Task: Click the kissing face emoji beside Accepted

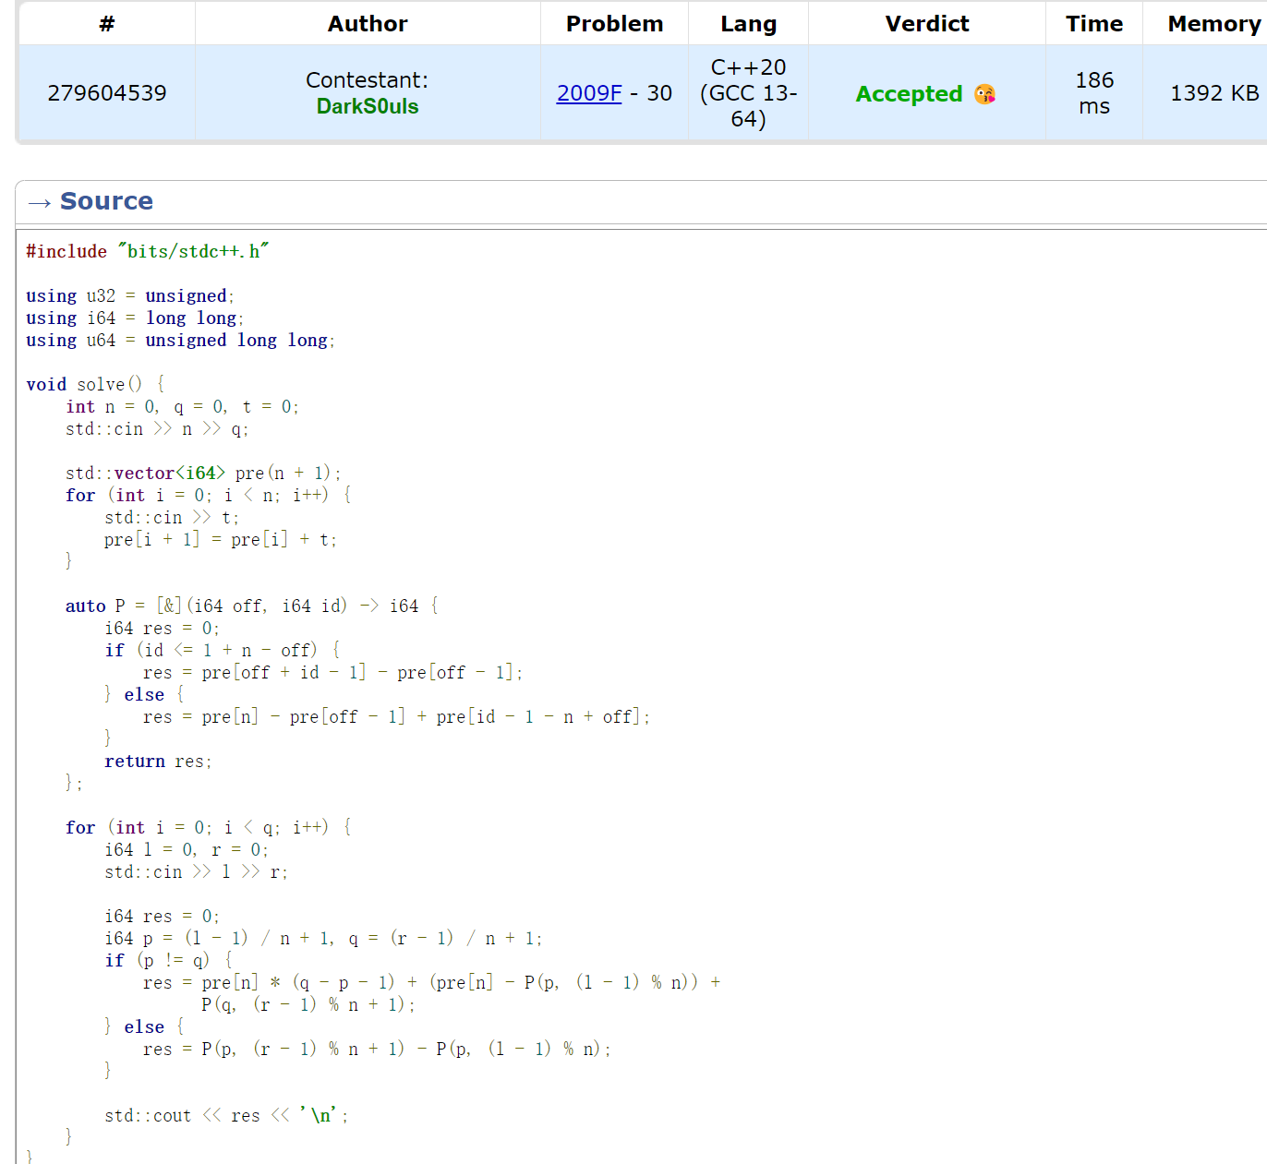Action: [985, 94]
